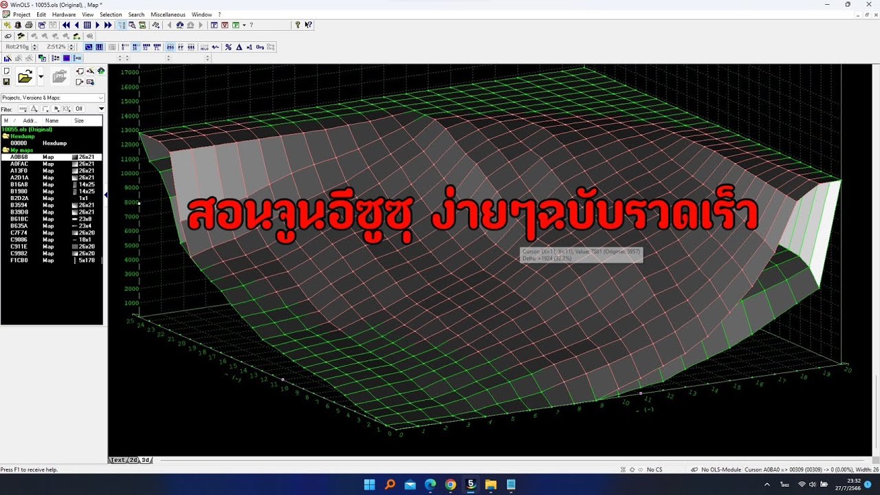Viewport: 880px width, 495px height.
Task: Go to previous map with single left arrow
Action: click(77, 25)
